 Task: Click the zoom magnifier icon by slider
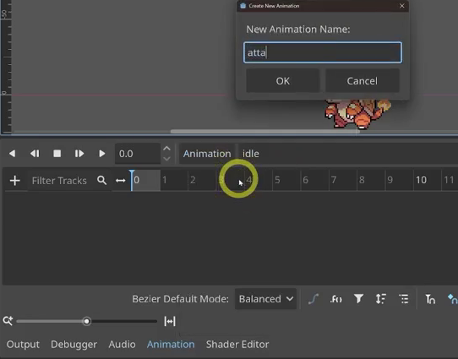click(8, 321)
